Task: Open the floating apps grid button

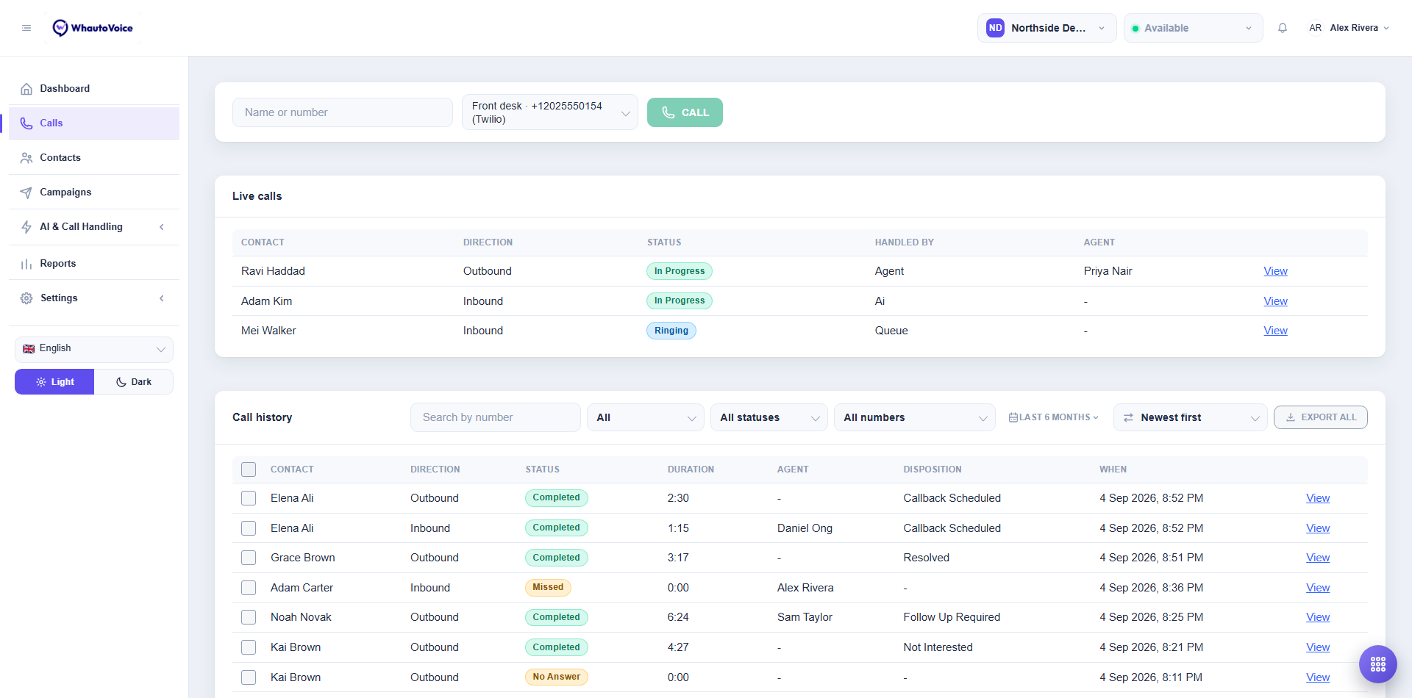Action: coord(1378,664)
